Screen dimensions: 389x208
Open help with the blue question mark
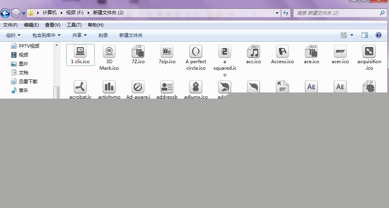click(379, 35)
